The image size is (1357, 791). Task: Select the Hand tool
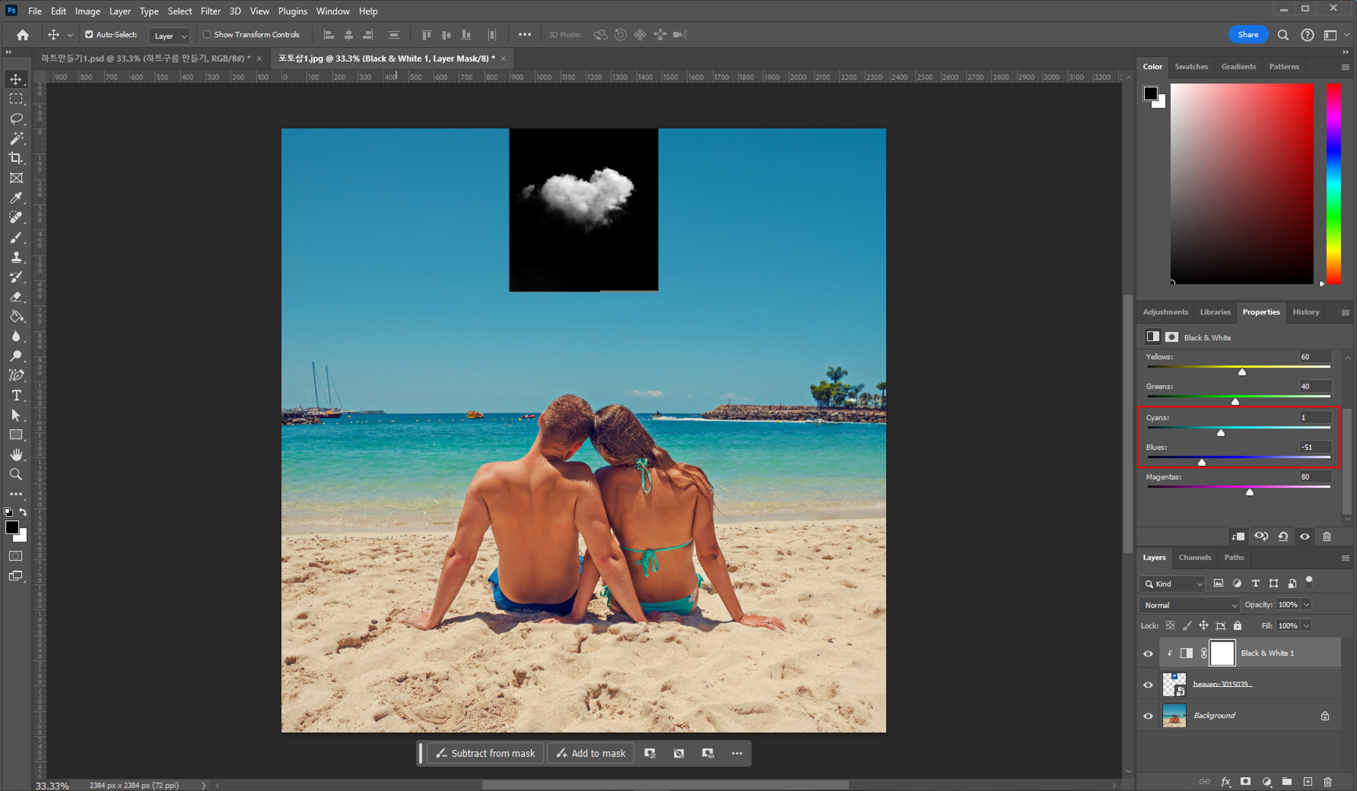16,455
